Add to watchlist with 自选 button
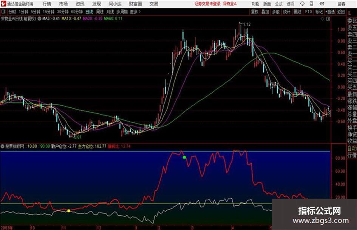The image size is (357, 230). (330, 12)
